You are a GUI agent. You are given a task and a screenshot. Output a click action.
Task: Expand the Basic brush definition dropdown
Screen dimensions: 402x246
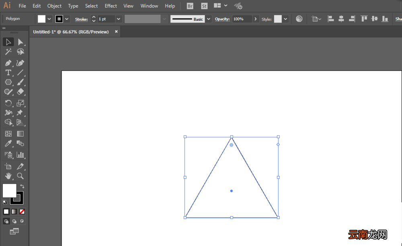click(209, 19)
